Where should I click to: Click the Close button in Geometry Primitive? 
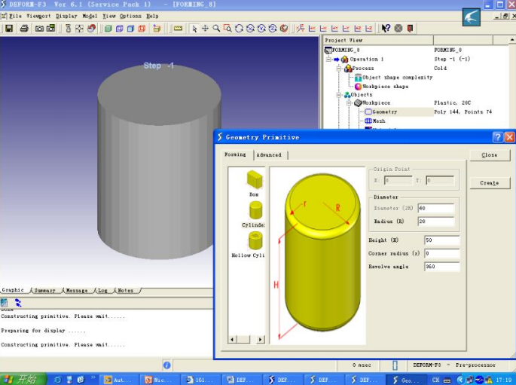pos(490,155)
